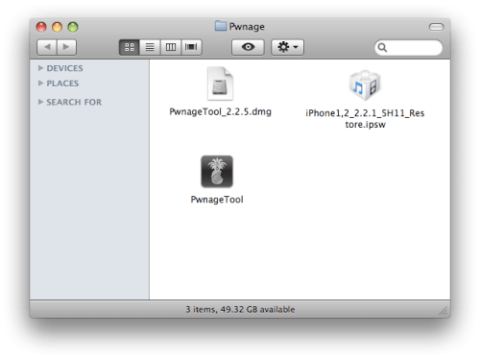Screen dimensions: 480x359
Task: Switch to Cover Flow view
Action: (191, 47)
